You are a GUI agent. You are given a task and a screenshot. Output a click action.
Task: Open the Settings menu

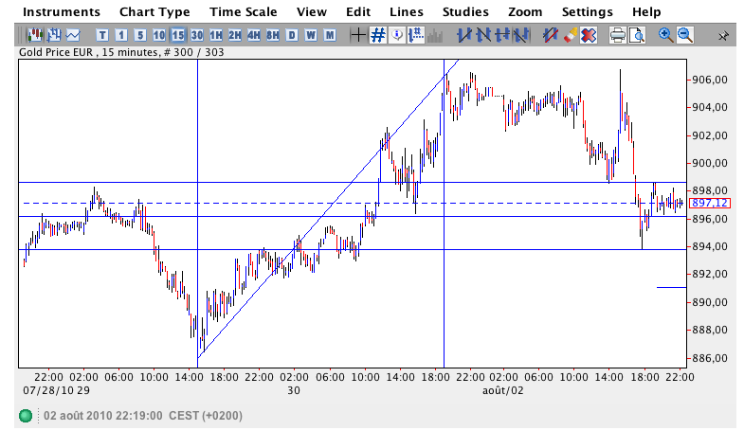click(588, 12)
